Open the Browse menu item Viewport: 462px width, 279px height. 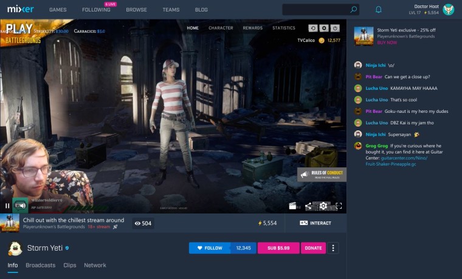click(x=136, y=10)
